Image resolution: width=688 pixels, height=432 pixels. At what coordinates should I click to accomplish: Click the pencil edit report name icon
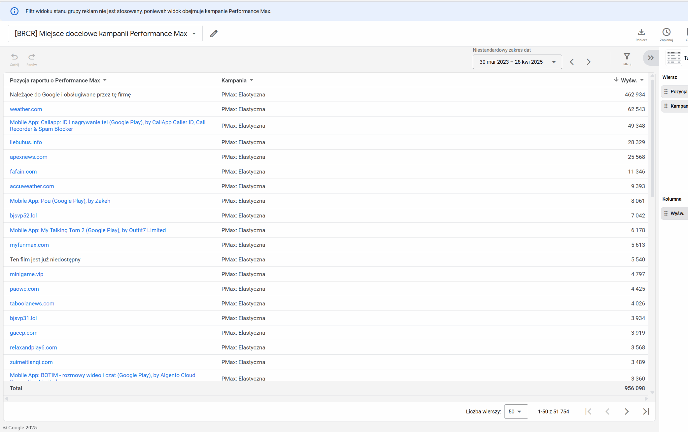coord(214,34)
